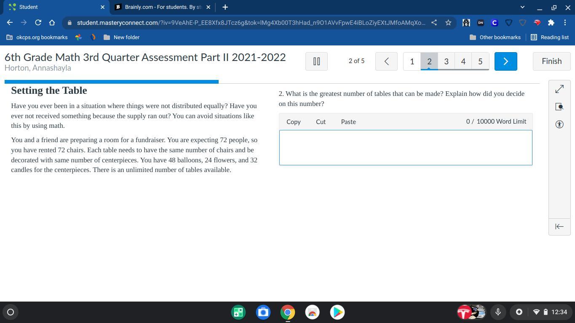Screen dimensions: 575x323
Task: Open the pinwheel bookmark in bookmarks bar
Action: pyautogui.click(x=78, y=37)
